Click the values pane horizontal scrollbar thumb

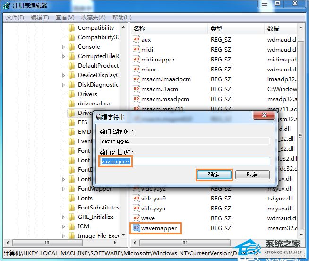coord(185,243)
